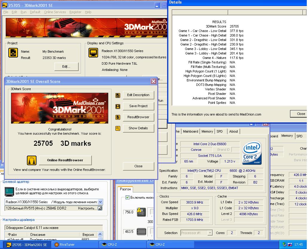Click the Online ResultBrowser trees icon
Screen dimensions: 308x249
[x=32, y=160]
